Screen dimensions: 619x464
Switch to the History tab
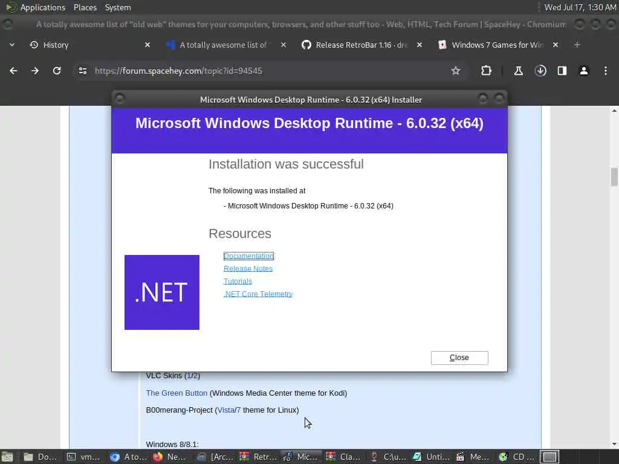click(x=89, y=45)
